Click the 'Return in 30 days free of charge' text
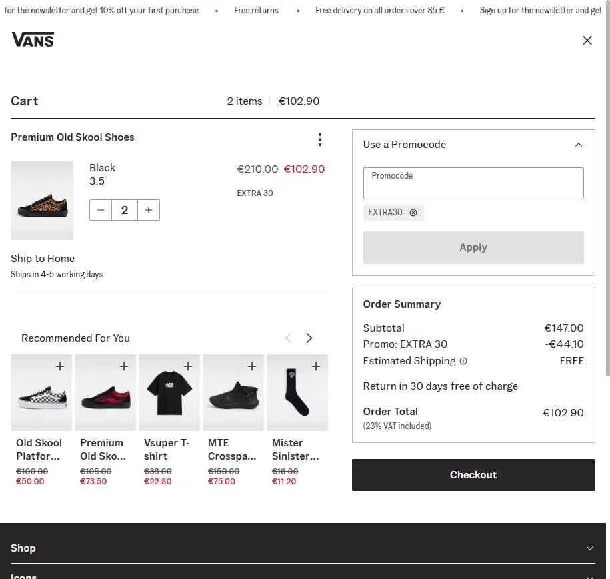This screenshot has height=579, width=610. pos(441,386)
